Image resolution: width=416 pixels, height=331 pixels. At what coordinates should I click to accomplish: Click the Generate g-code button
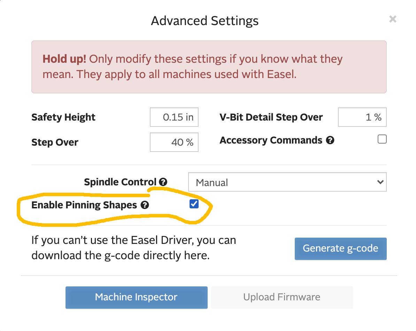click(340, 248)
